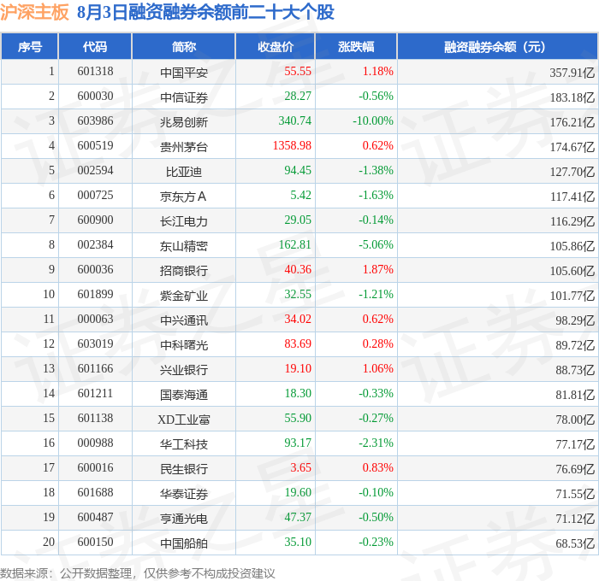The image size is (599, 581).
Task: Click the 代码 column header
Action: tap(95, 46)
